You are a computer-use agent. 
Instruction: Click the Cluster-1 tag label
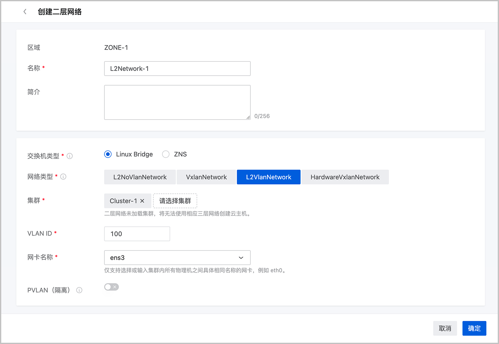(x=123, y=200)
